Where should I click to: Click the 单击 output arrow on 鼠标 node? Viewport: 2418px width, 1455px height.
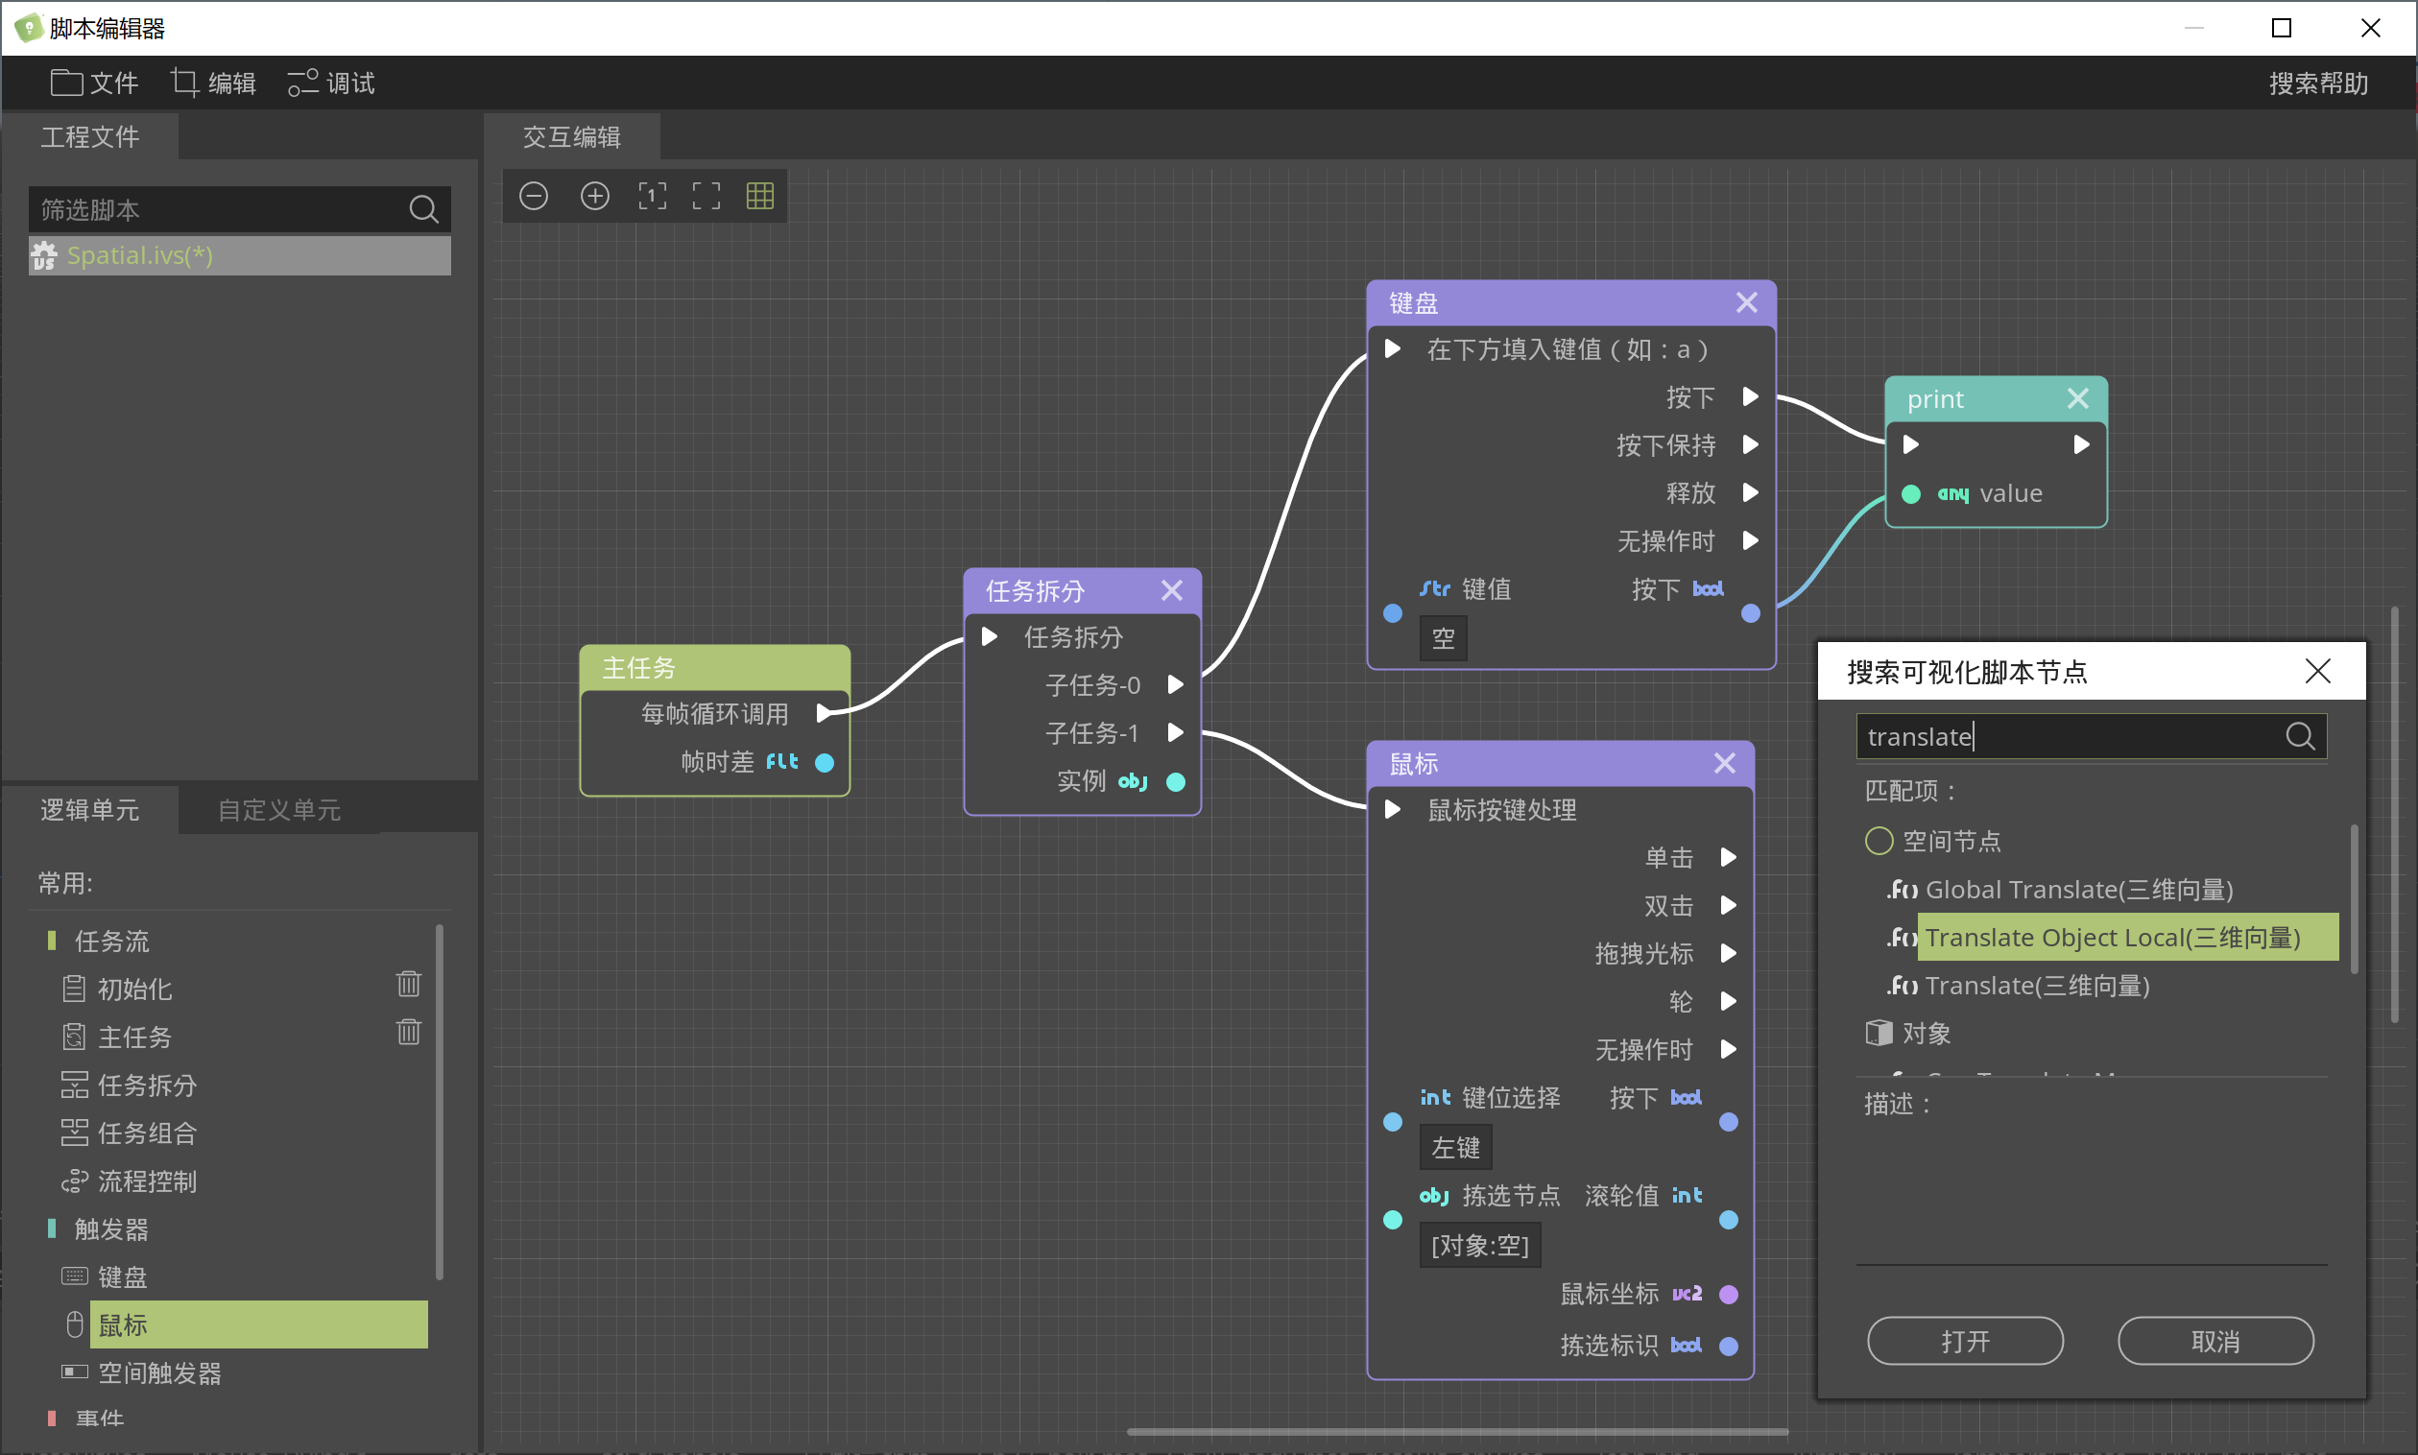pyautogui.click(x=1729, y=858)
